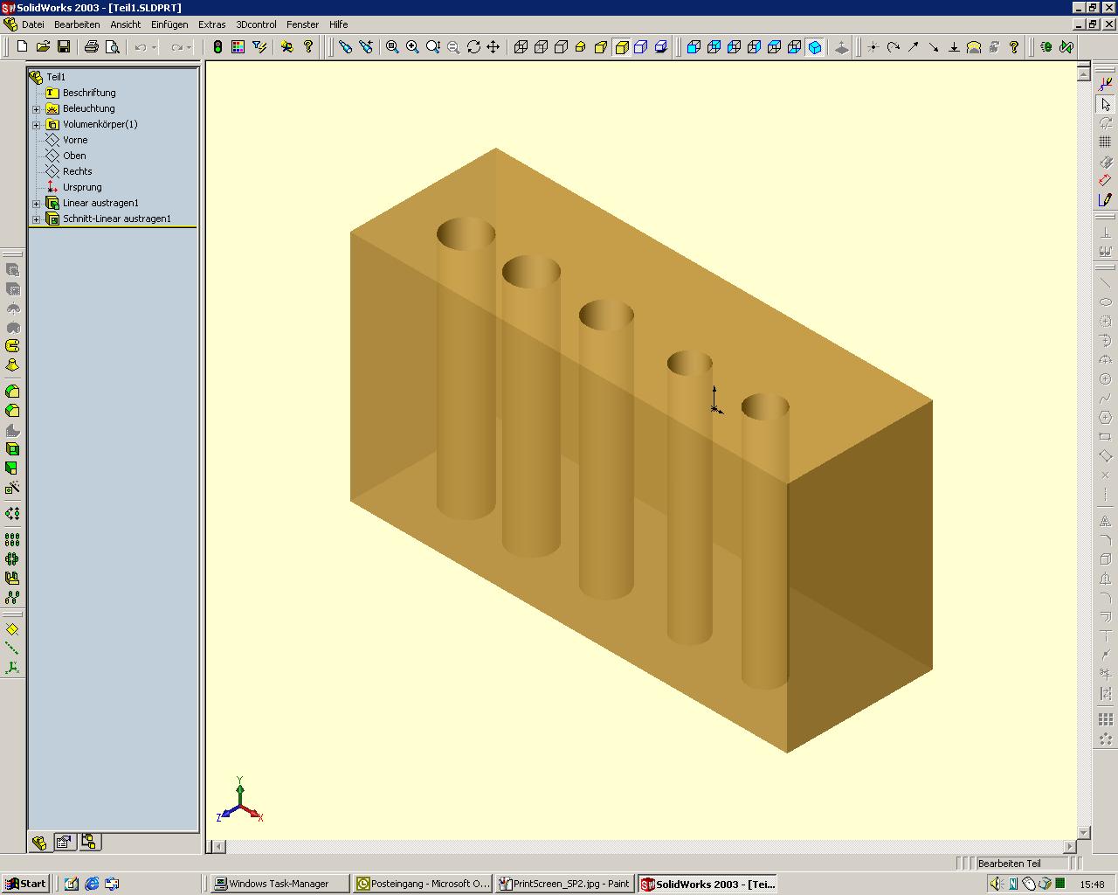Open the color palette edit icon
The width and height of the screenshot is (1118, 895).
coord(238,47)
